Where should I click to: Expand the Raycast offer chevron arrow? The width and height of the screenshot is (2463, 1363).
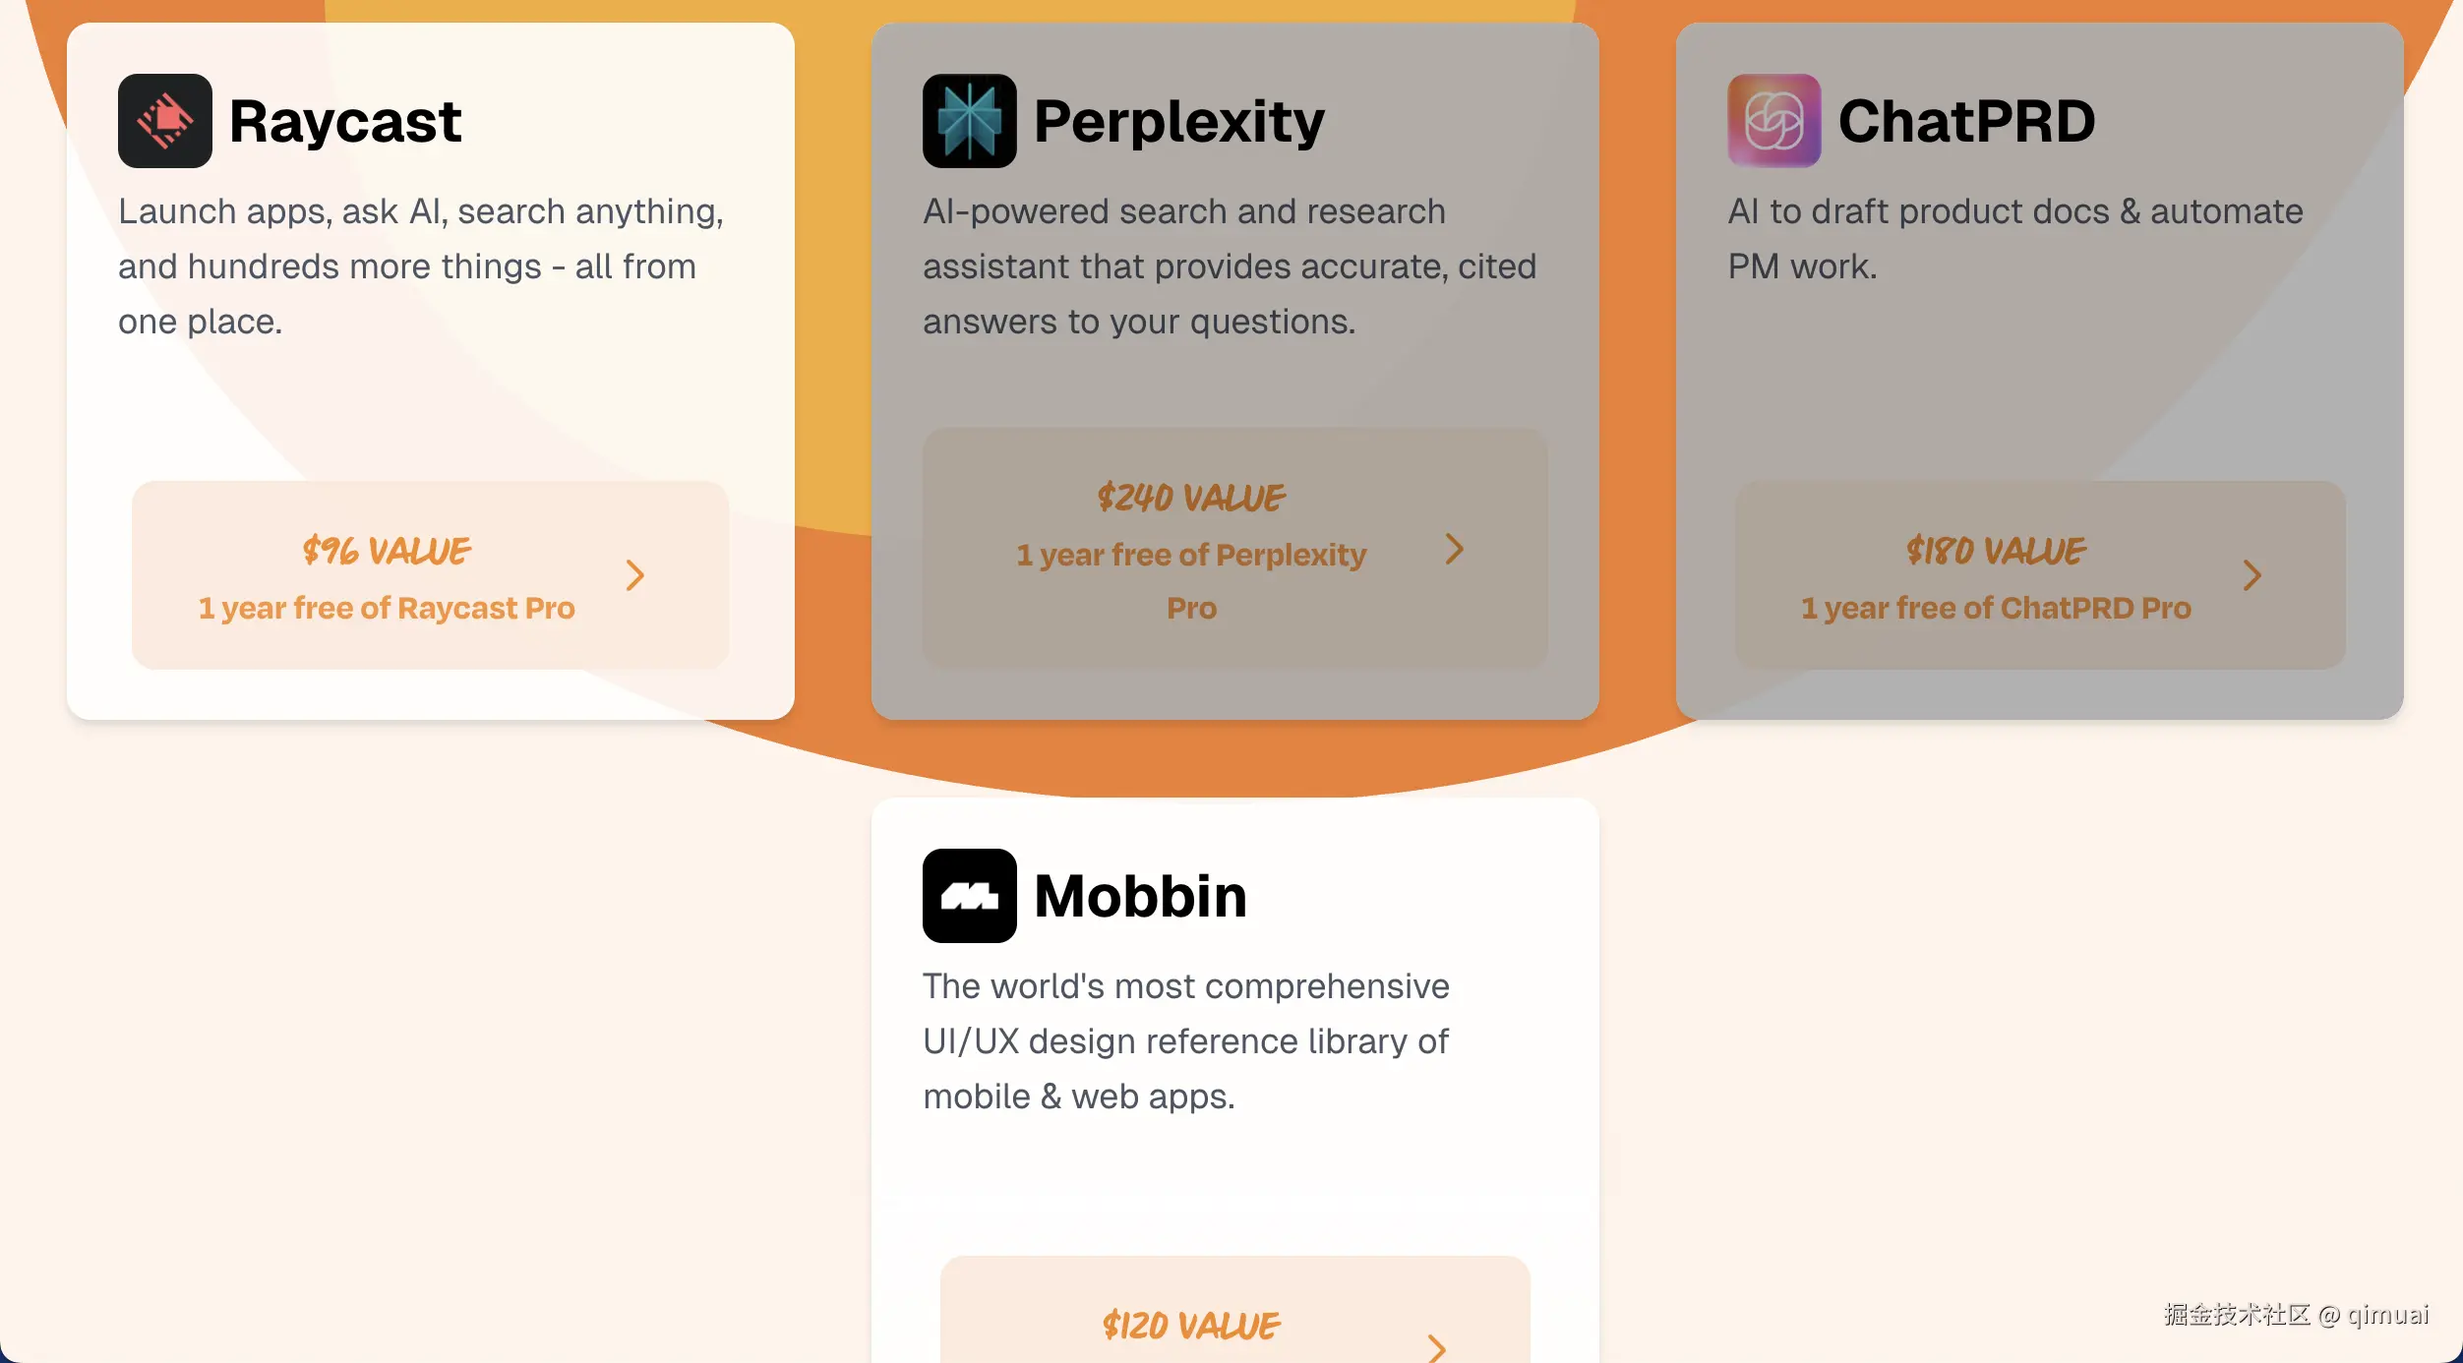[x=635, y=575]
